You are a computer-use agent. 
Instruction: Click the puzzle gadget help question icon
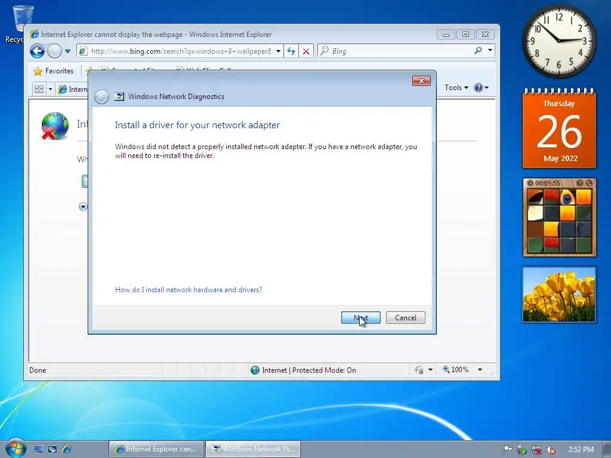[x=579, y=183]
